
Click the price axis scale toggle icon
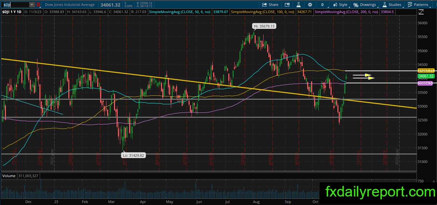click(421, 12)
